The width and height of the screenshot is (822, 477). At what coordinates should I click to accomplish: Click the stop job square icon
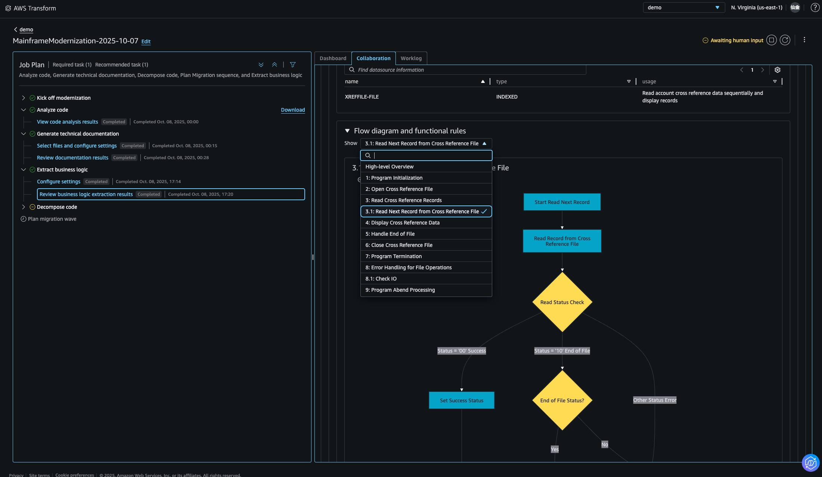[x=772, y=40]
